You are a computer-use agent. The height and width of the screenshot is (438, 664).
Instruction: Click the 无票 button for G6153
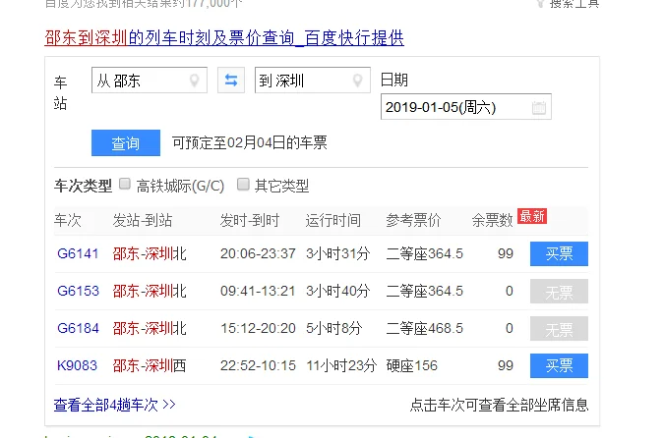[x=559, y=292]
